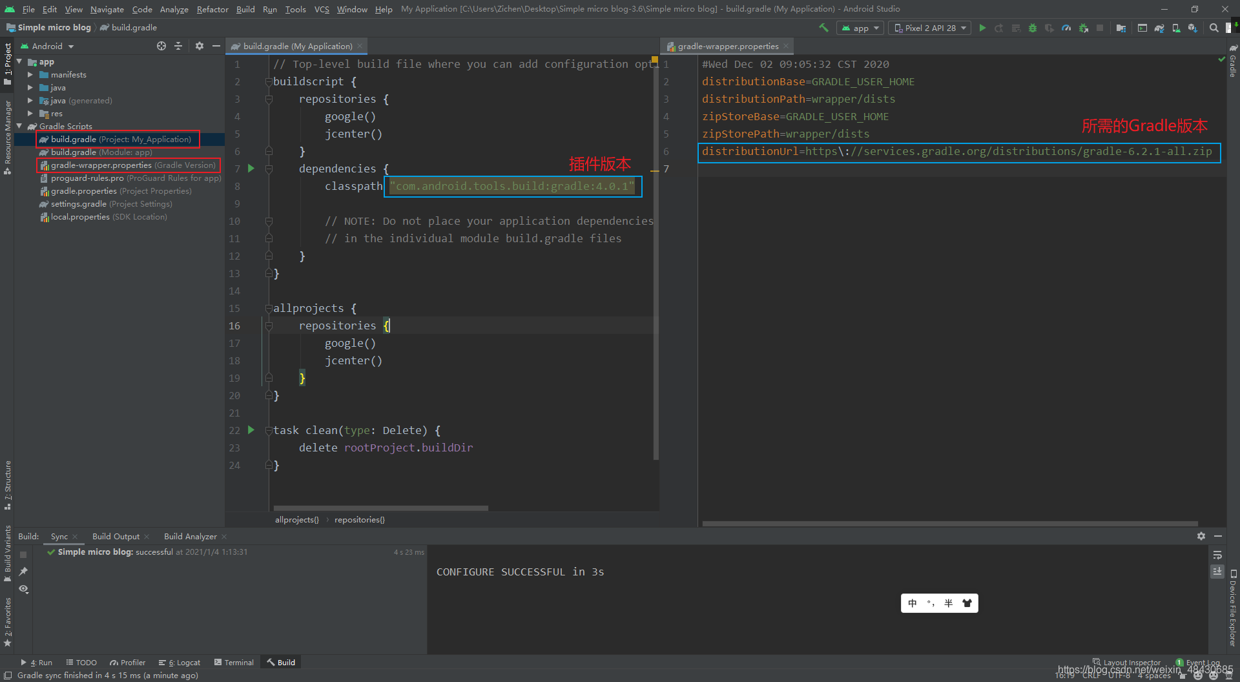Image resolution: width=1240 pixels, height=682 pixels.
Task: Open the Terminal tool window
Action: tap(234, 662)
